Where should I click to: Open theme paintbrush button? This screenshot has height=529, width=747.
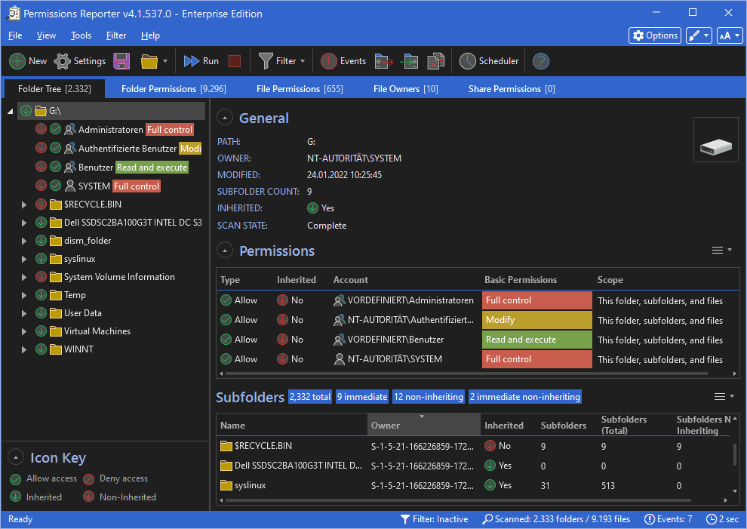pos(699,35)
